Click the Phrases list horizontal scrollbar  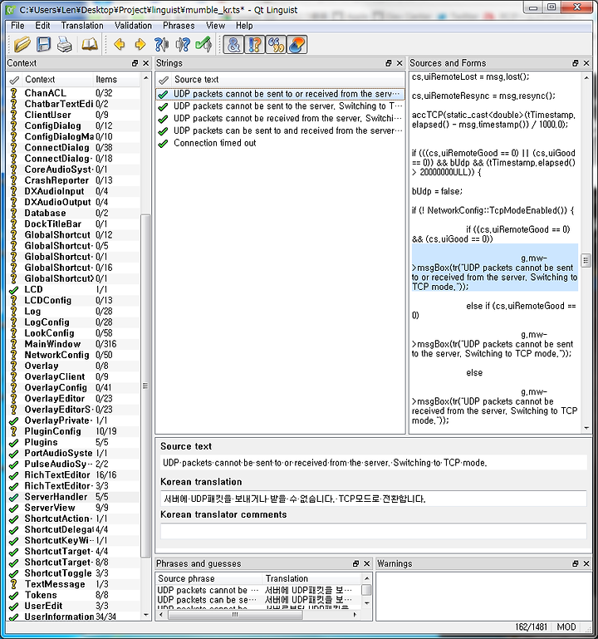pos(235,615)
